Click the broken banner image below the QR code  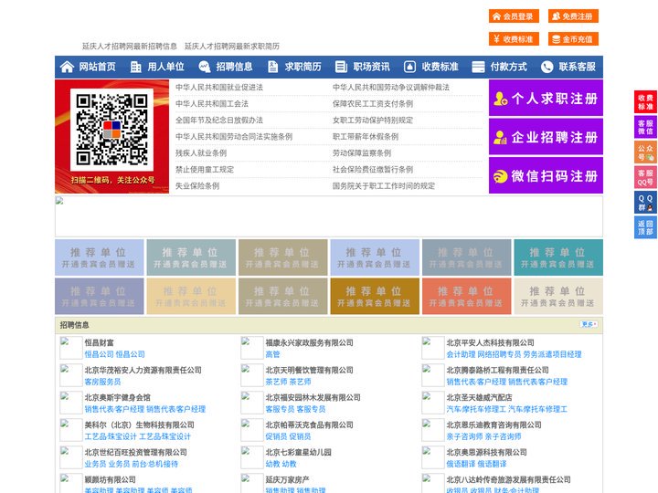coord(329,216)
